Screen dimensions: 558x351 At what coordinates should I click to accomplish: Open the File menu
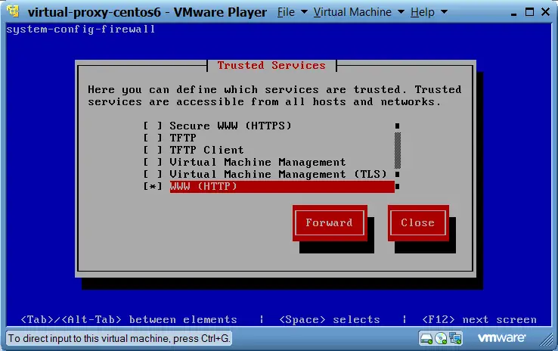pos(286,12)
